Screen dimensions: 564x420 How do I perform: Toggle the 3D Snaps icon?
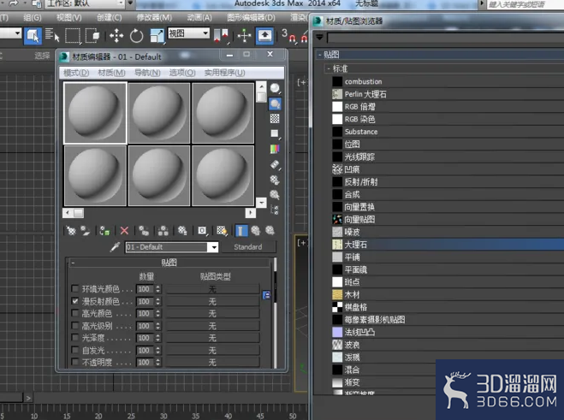[x=288, y=36]
